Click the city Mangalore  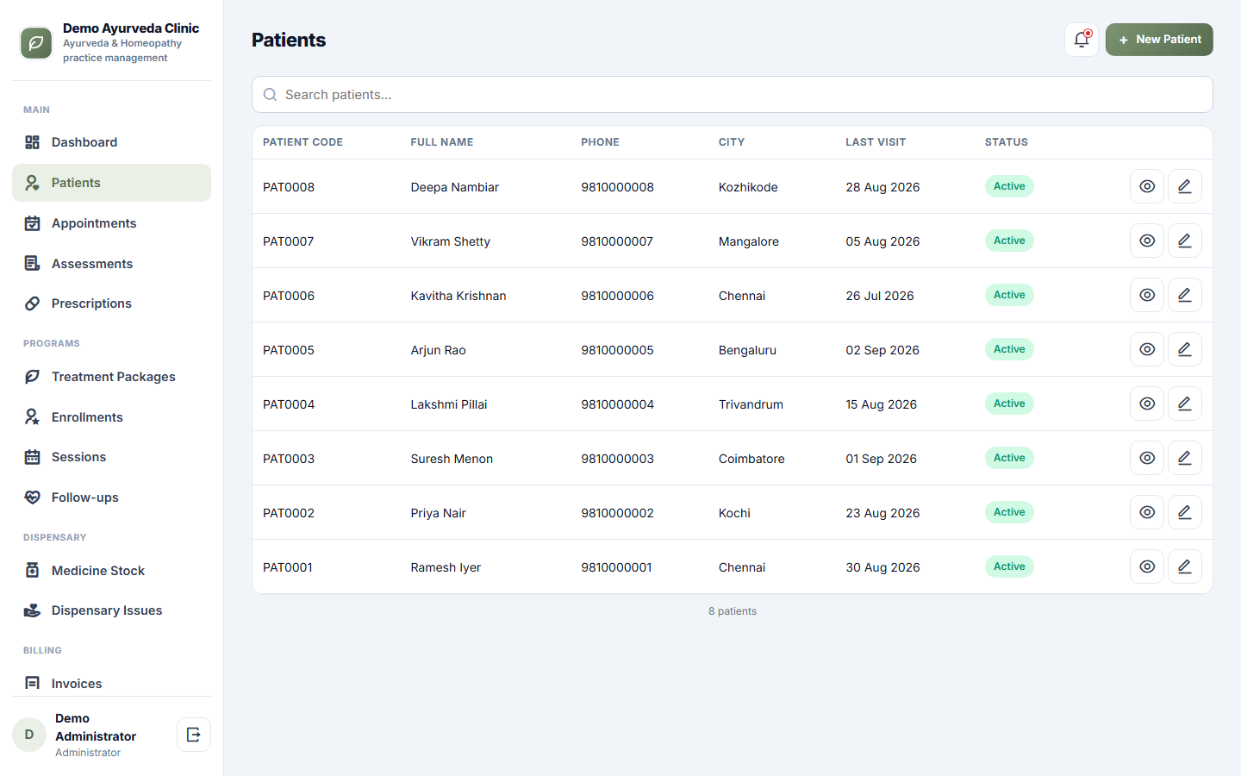[749, 241]
